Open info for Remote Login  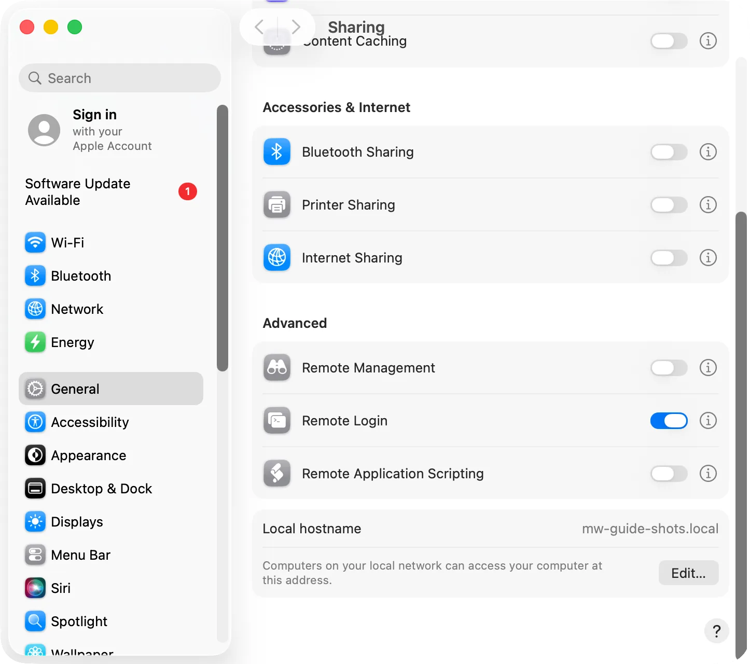coord(708,421)
